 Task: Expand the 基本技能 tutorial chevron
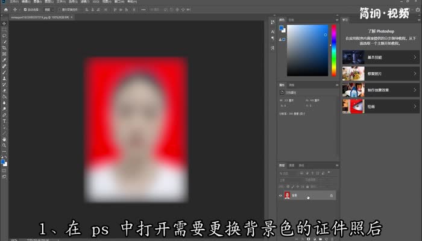[x=415, y=57]
